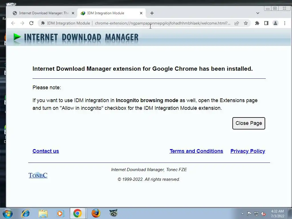Open the network tray icon
This screenshot has height=219, width=292.
[x=256, y=214]
